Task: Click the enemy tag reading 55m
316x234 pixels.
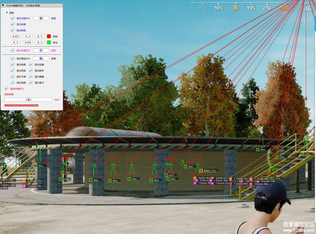Action: click(65, 179)
